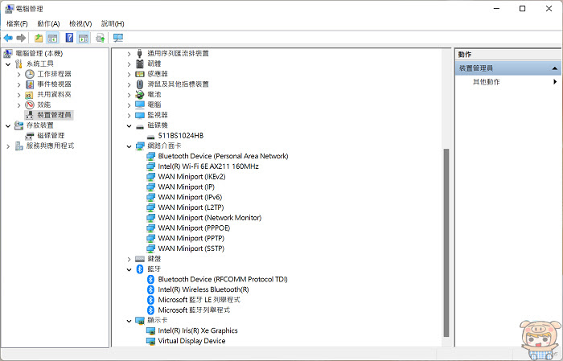
Task: Click the update driver toolbar icon
Action: click(101, 38)
